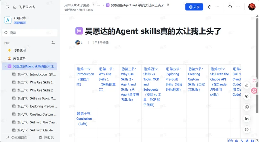Focus the 搜索 search field in the sidebar
The width and height of the screenshot is (259, 142).
[30, 33]
